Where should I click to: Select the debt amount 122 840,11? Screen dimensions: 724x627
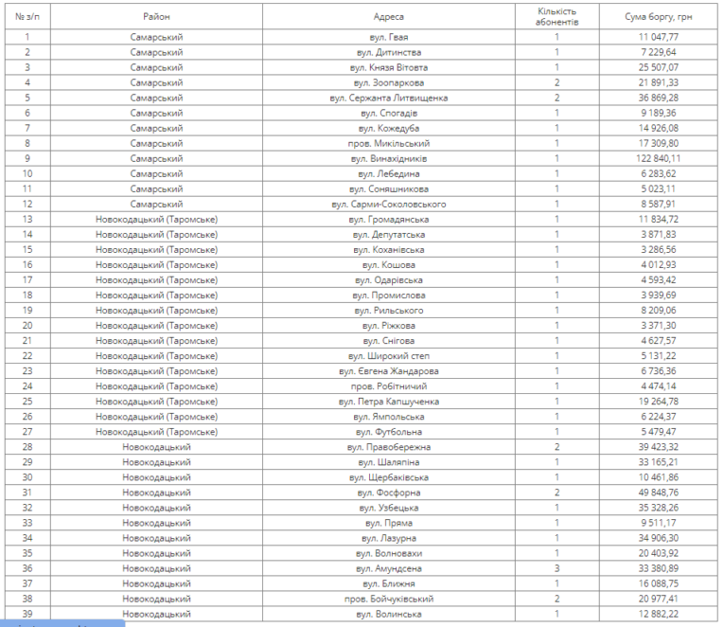pos(651,158)
